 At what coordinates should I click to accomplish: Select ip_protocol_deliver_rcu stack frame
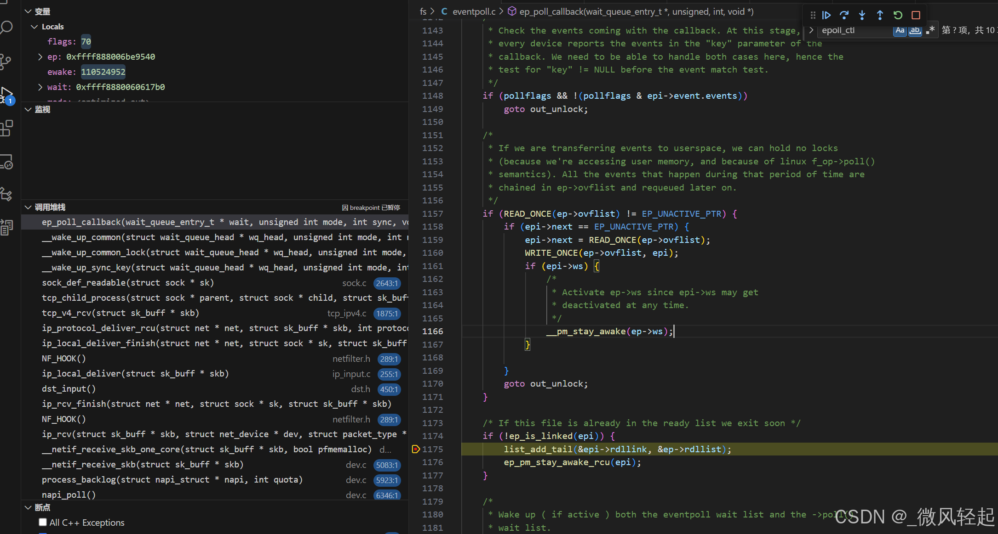215,328
